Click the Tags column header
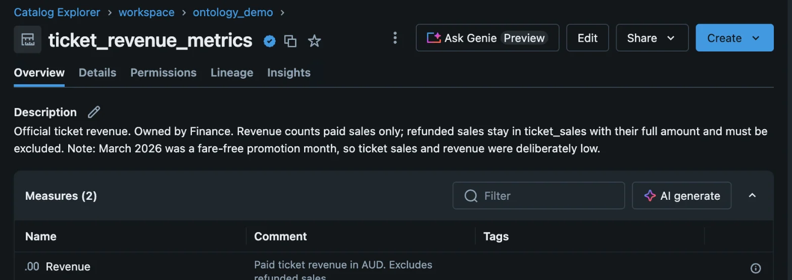The width and height of the screenshot is (792, 280). [496, 236]
